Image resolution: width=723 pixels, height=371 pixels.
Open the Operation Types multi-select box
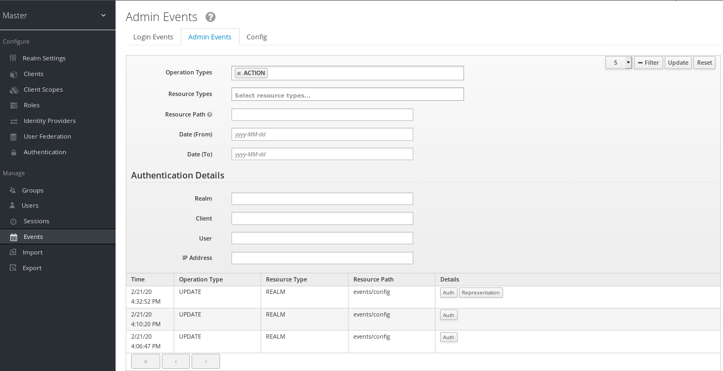[x=347, y=73]
